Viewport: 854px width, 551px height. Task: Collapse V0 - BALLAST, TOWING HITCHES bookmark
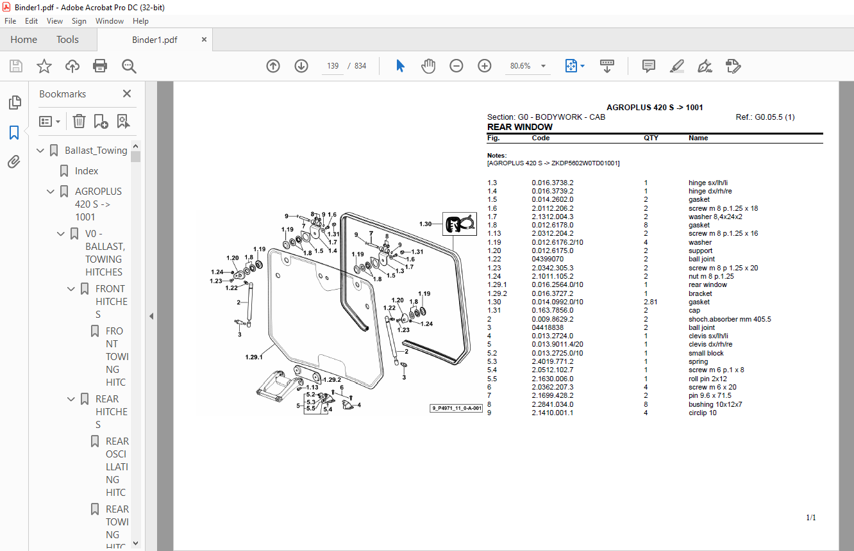click(62, 234)
